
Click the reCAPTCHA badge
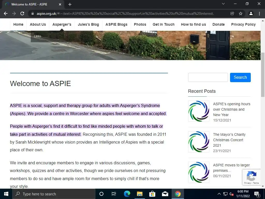pyautogui.click(x=252, y=177)
